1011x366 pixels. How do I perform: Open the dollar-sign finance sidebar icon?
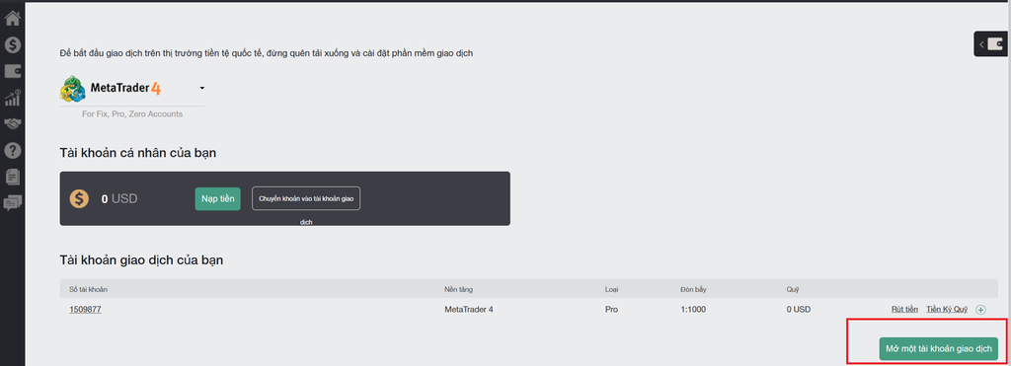coord(12,45)
